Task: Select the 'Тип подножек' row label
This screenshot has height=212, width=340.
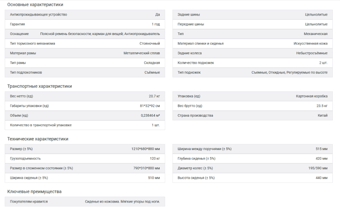Action: (x=189, y=72)
